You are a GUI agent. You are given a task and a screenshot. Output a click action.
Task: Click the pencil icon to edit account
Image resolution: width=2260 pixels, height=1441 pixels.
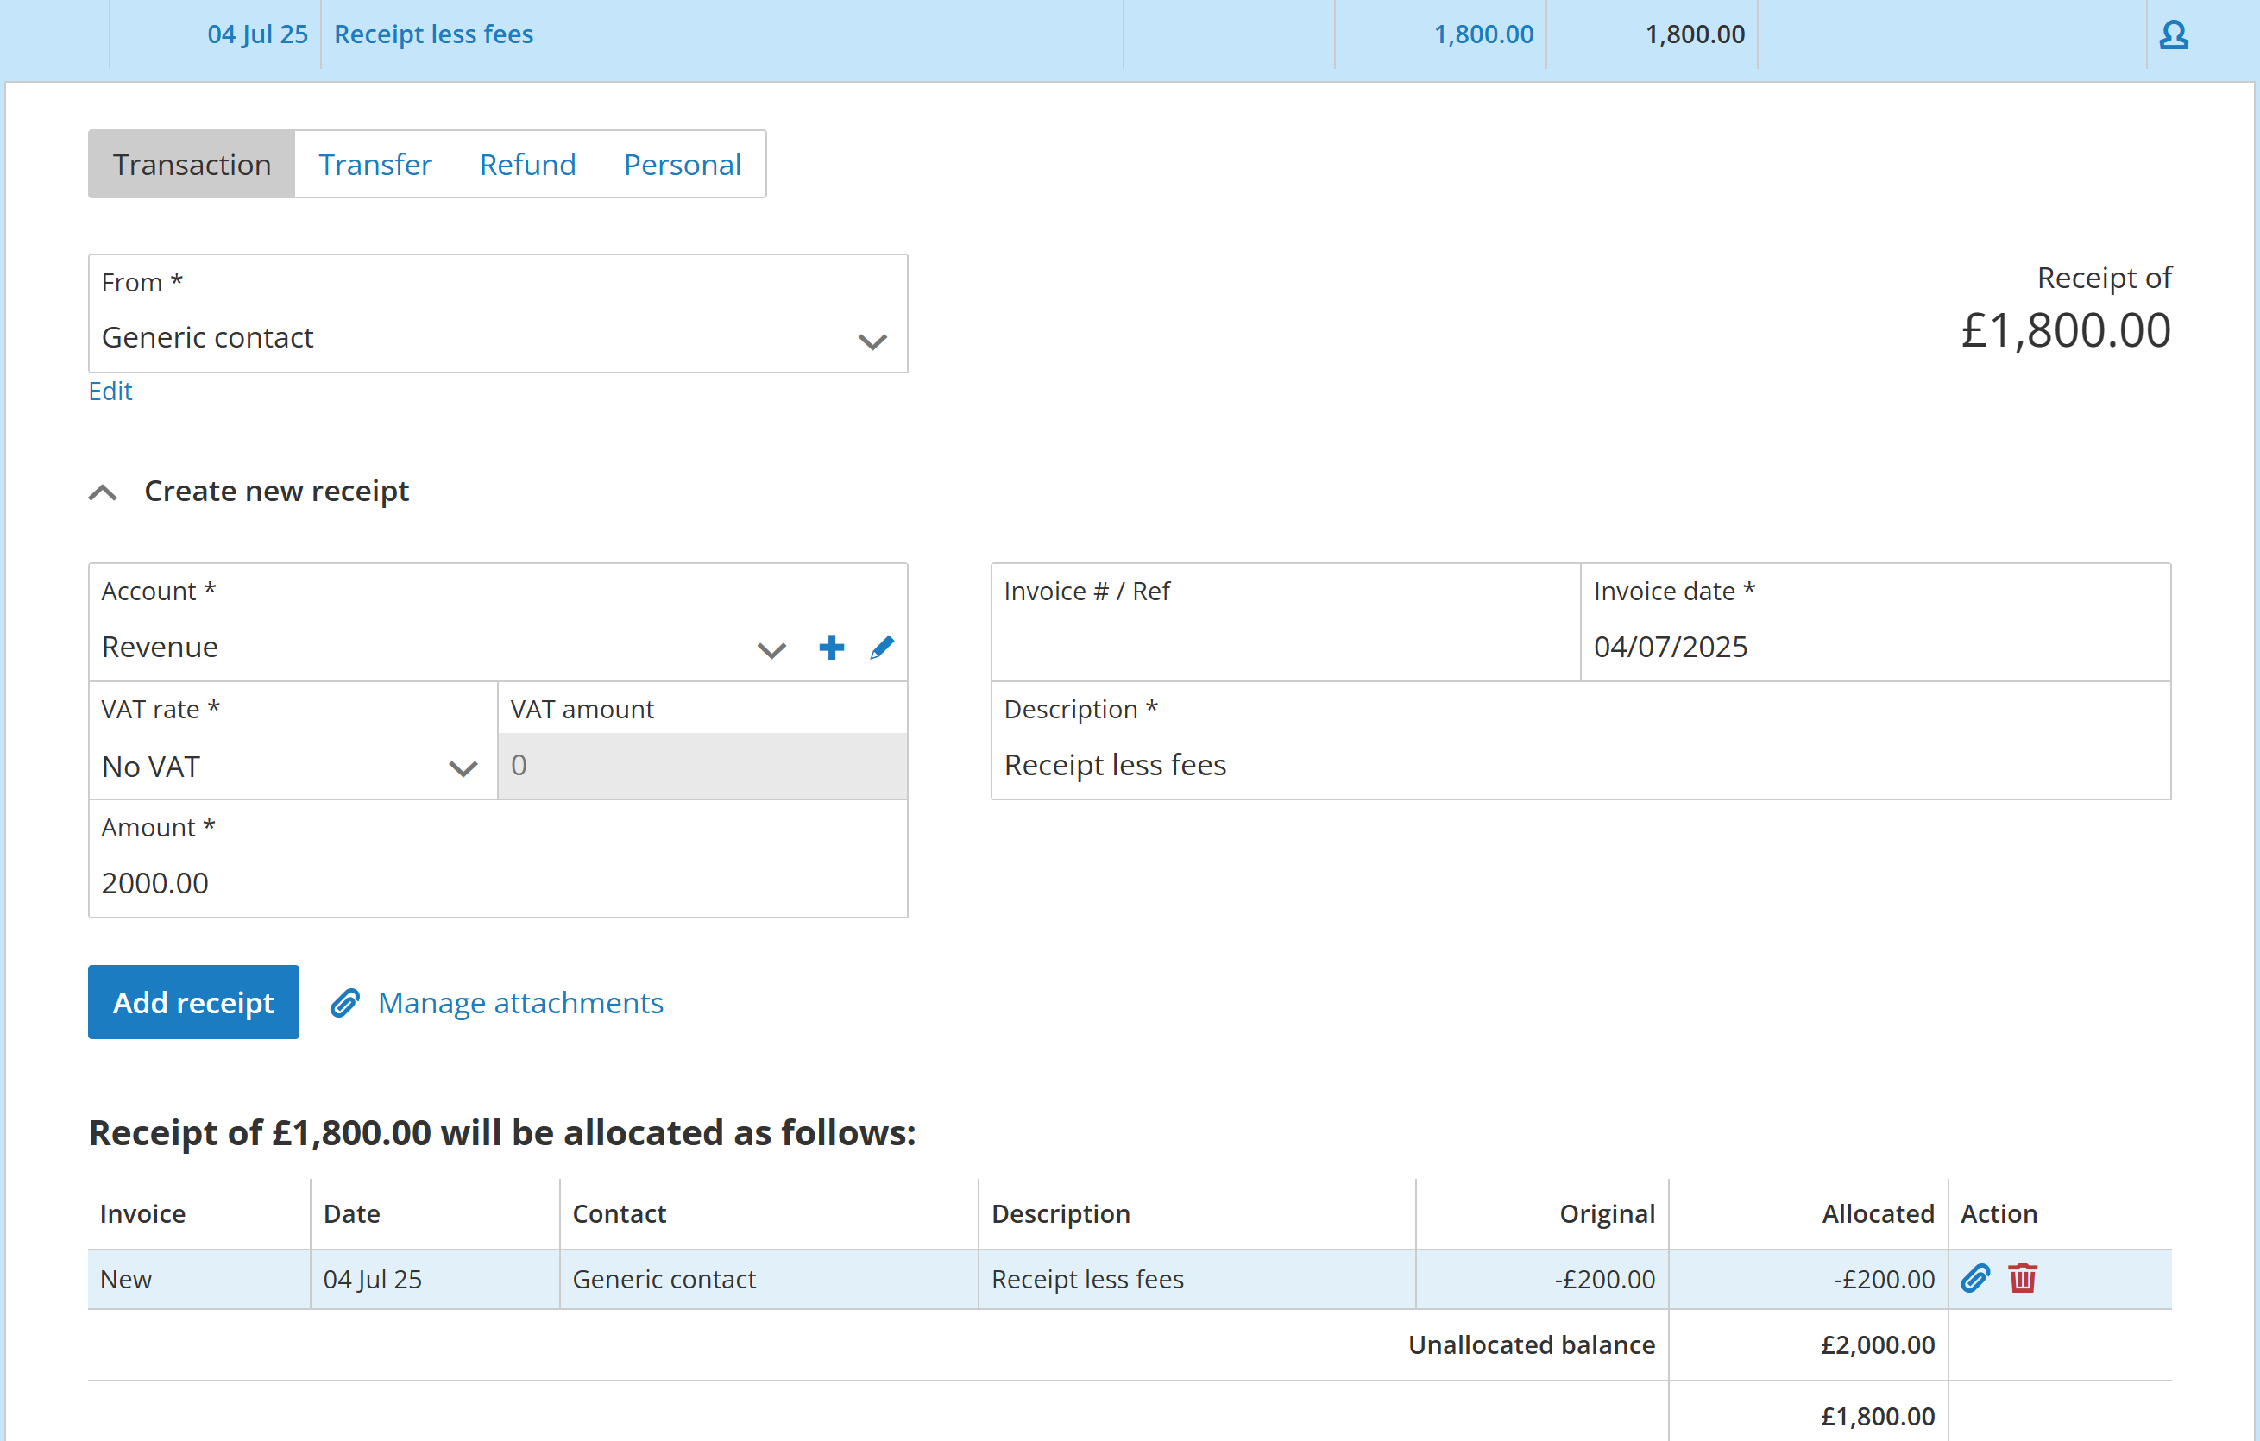(881, 648)
